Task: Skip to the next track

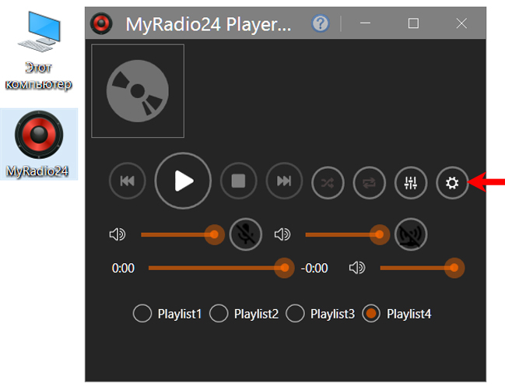Action: (284, 181)
